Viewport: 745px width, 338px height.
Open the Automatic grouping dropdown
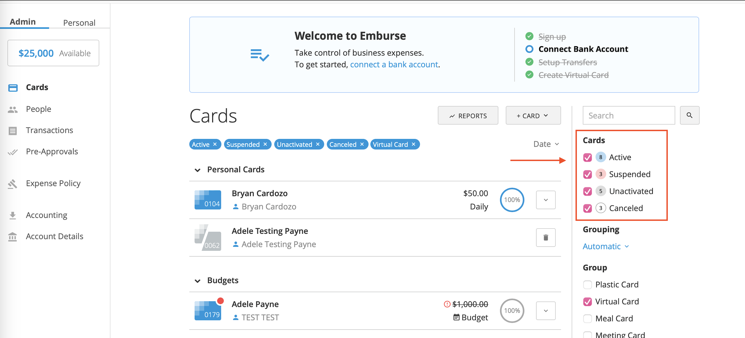(x=605, y=246)
